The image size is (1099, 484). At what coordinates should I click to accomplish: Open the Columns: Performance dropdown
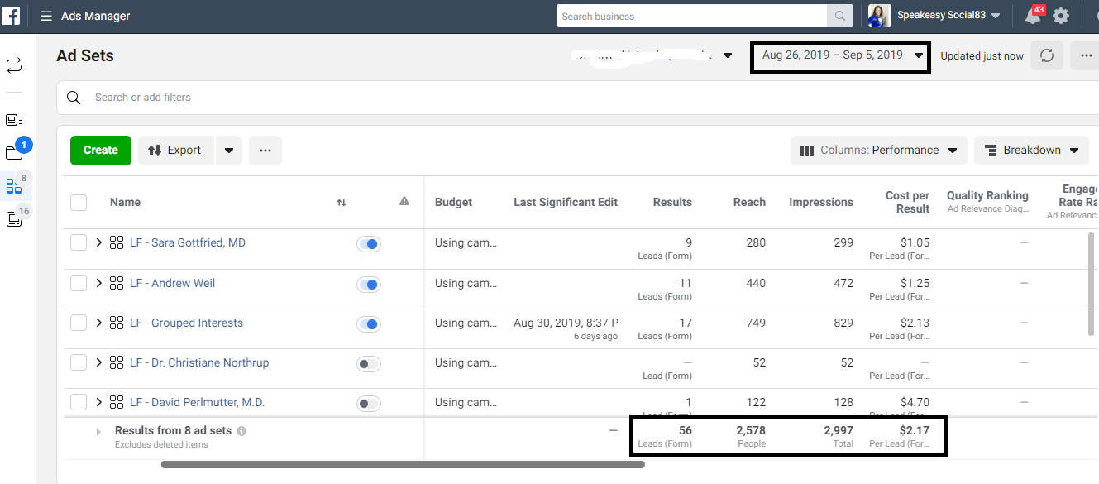tap(879, 151)
